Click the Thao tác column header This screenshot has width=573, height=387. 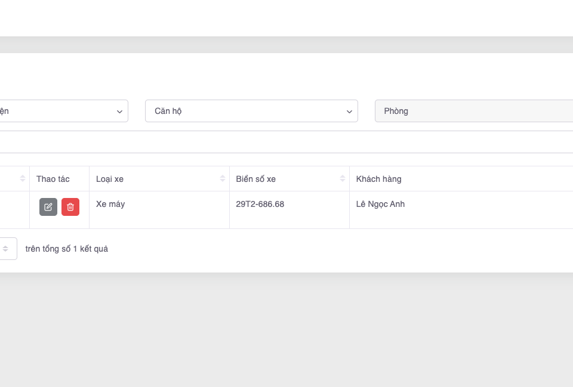(x=53, y=179)
